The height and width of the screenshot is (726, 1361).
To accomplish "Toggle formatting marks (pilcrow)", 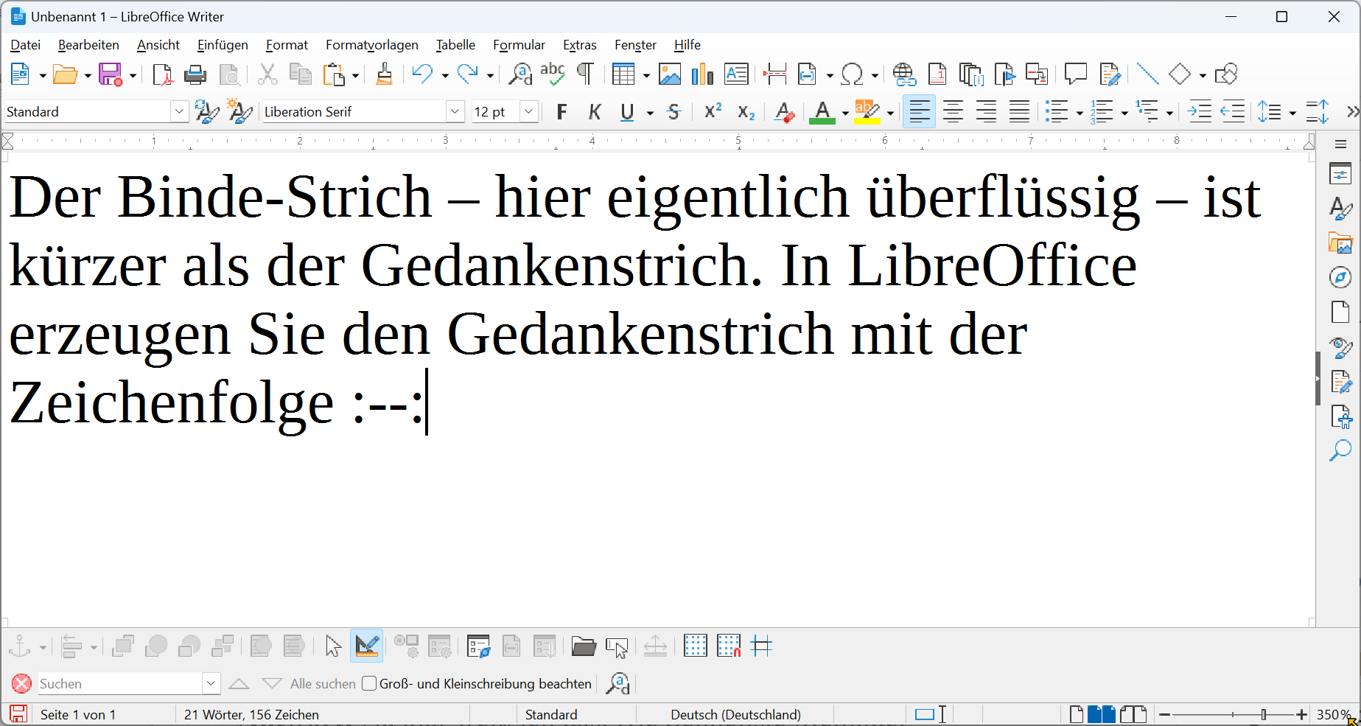I will point(585,74).
